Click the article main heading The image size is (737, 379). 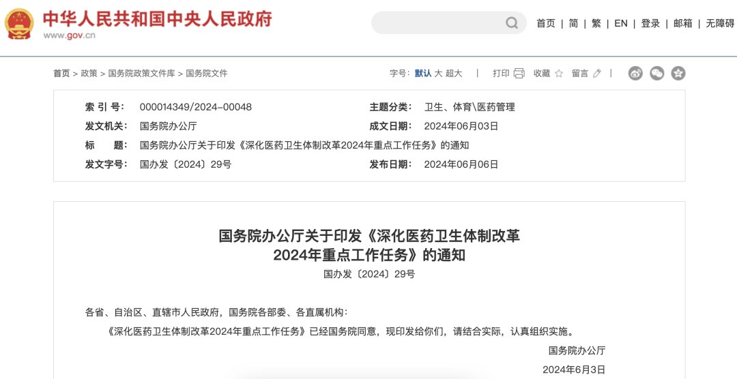369,245
